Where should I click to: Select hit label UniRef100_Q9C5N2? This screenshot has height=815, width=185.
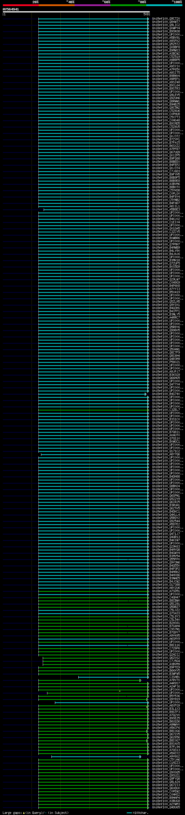click(x=166, y=108)
